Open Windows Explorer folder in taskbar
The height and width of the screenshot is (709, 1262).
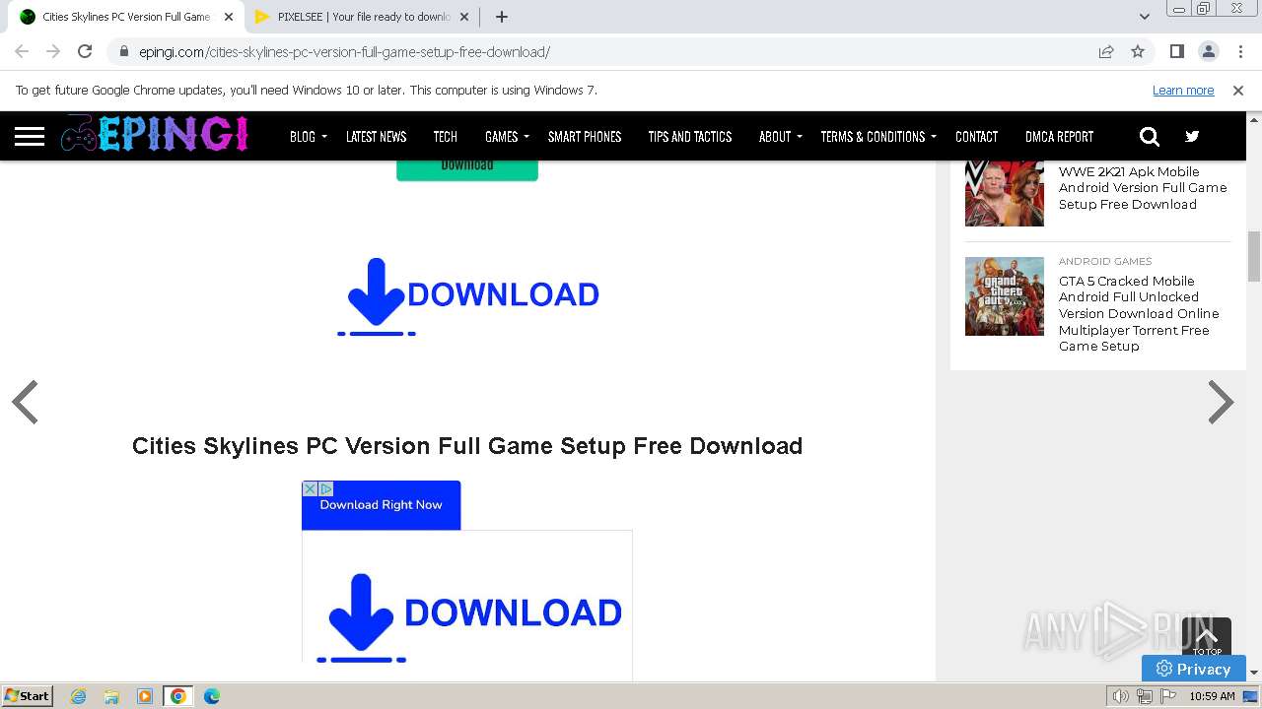point(111,696)
